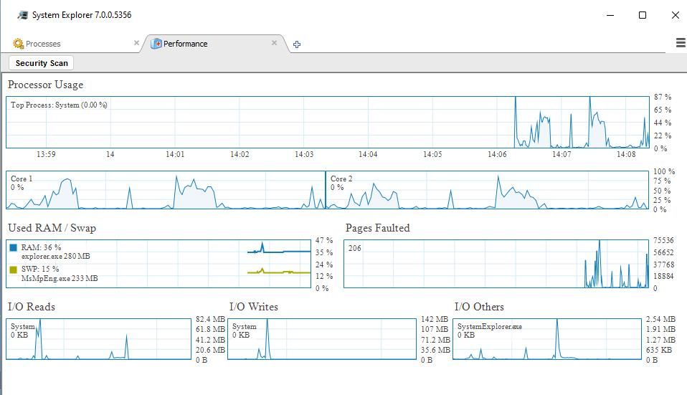Click the Pages Faulted graph
This screenshot has height=395, width=687.
coord(496,264)
